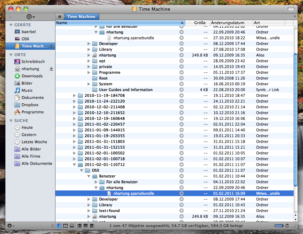Open the action gear menu in the toolbar
The height and width of the screenshot is (234, 303).
coord(30,17)
